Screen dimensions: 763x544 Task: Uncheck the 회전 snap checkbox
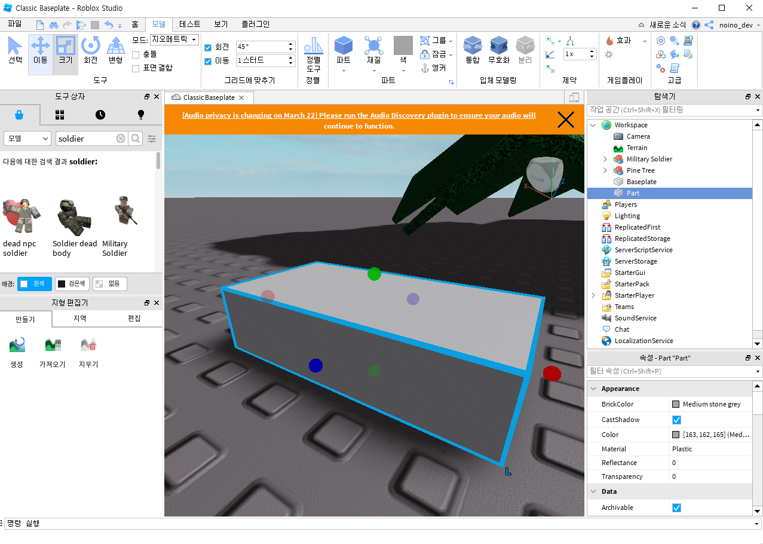pyautogui.click(x=208, y=47)
